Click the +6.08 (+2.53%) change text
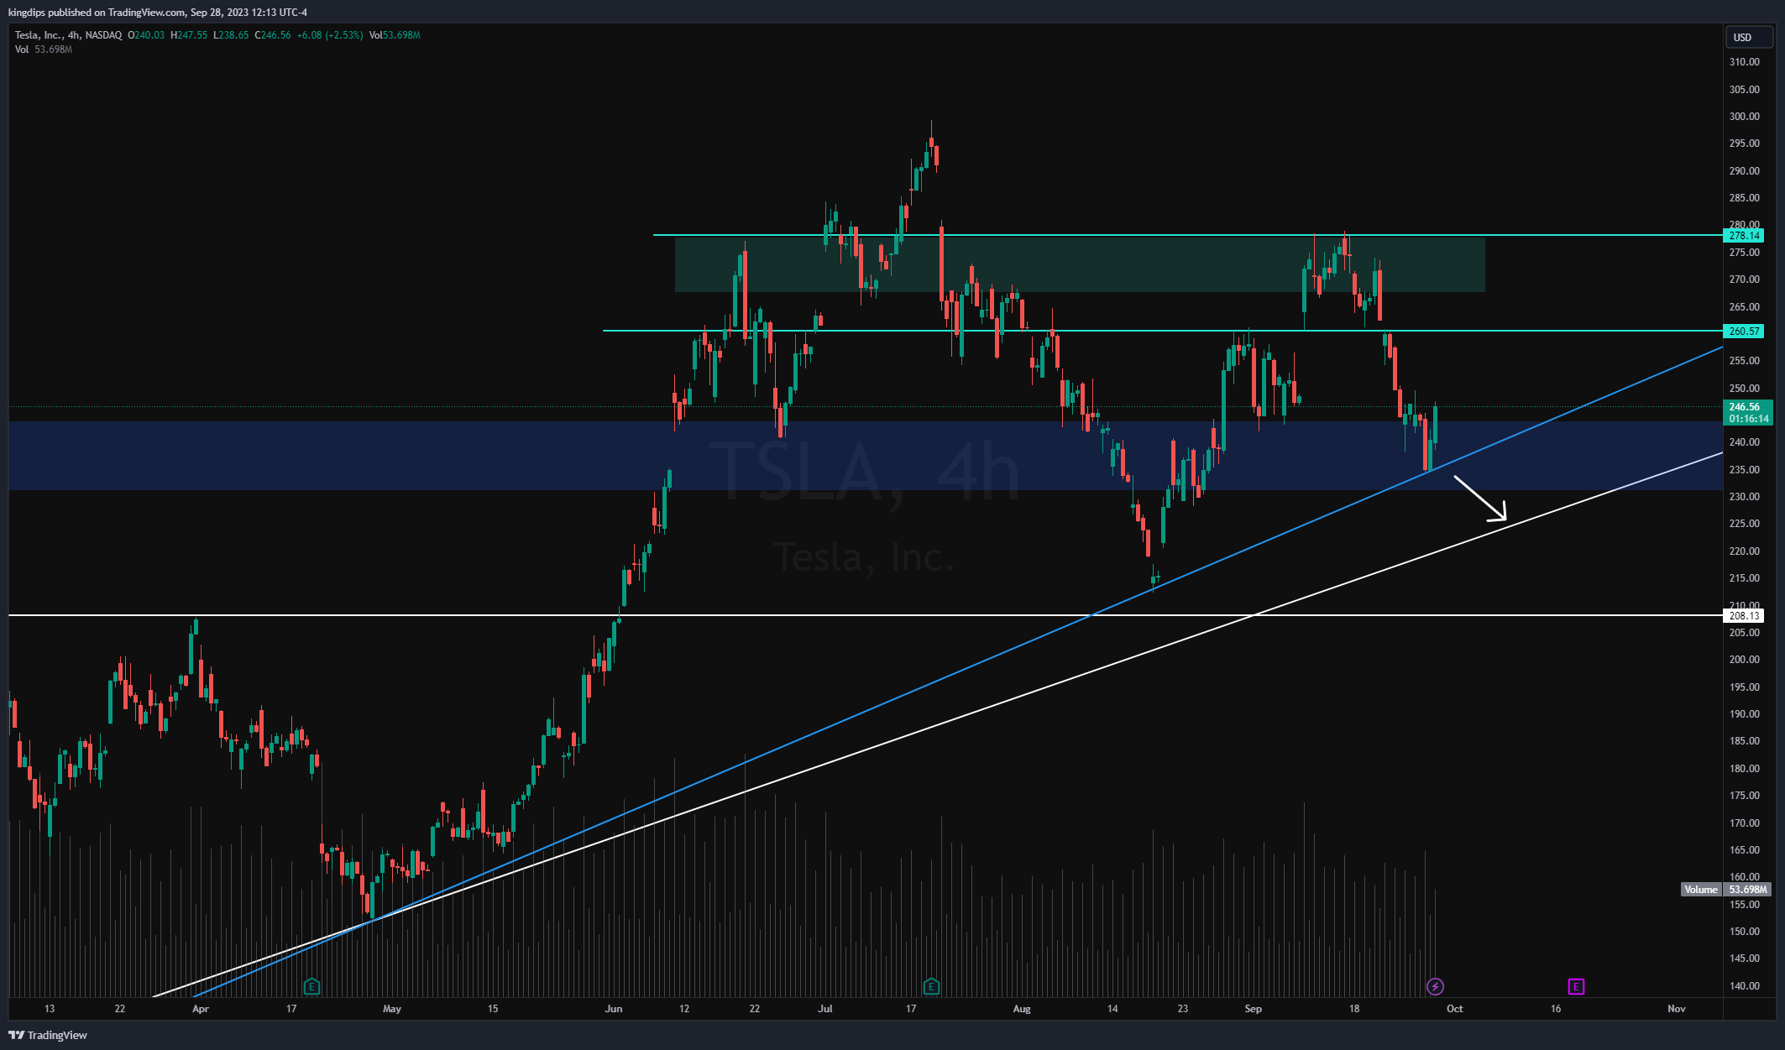 [330, 35]
